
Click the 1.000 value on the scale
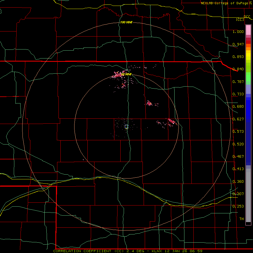click(x=238, y=31)
